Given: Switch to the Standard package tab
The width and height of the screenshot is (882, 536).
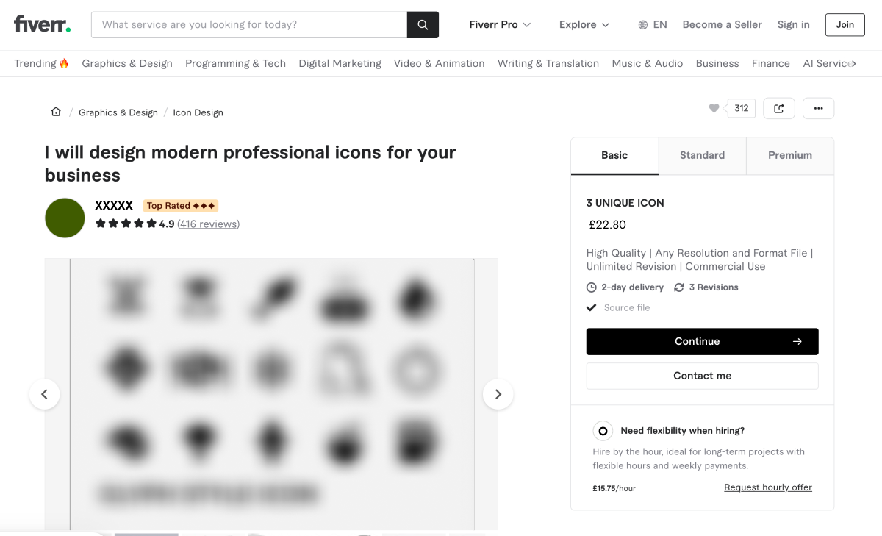Looking at the screenshot, I should 702,155.
